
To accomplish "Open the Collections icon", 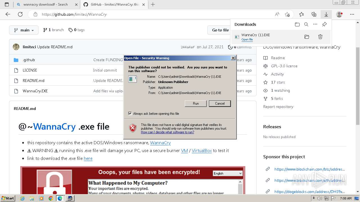I will tap(314, 14).
